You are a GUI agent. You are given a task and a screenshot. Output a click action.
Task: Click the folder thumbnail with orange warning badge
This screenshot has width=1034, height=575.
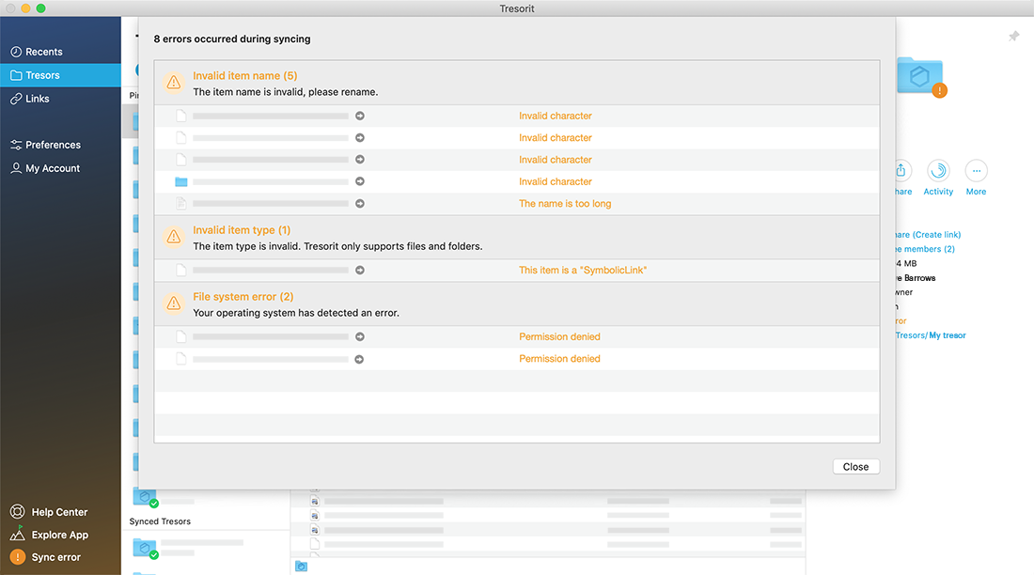[x=918, y=75]
